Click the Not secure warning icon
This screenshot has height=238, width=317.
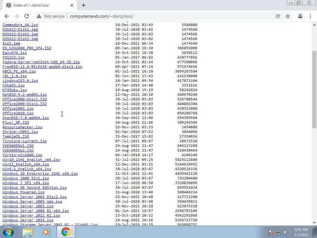(x=39, y=16)
